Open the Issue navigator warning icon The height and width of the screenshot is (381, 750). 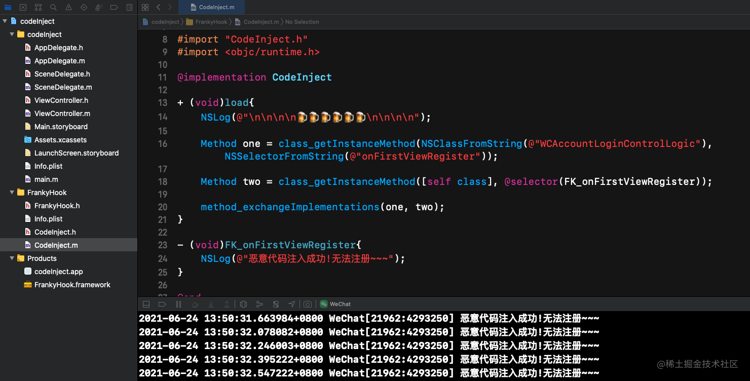click(x=68, y=8)
